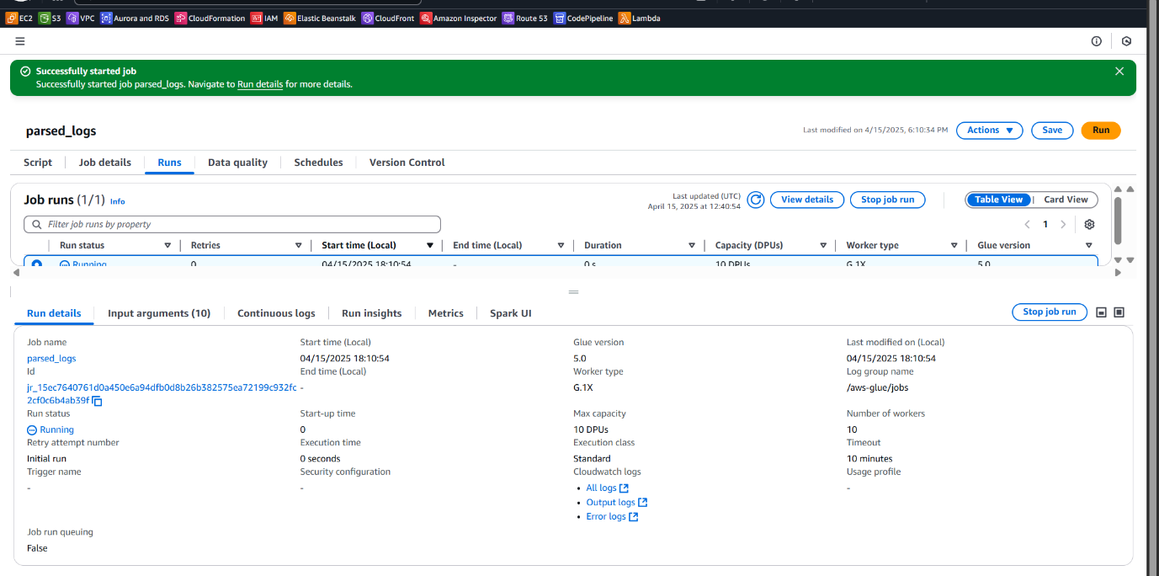Click the clock-shaped icon at top right
Image resolution: width=1159 pixels, height=576 pixels.
coord(1127,41)
